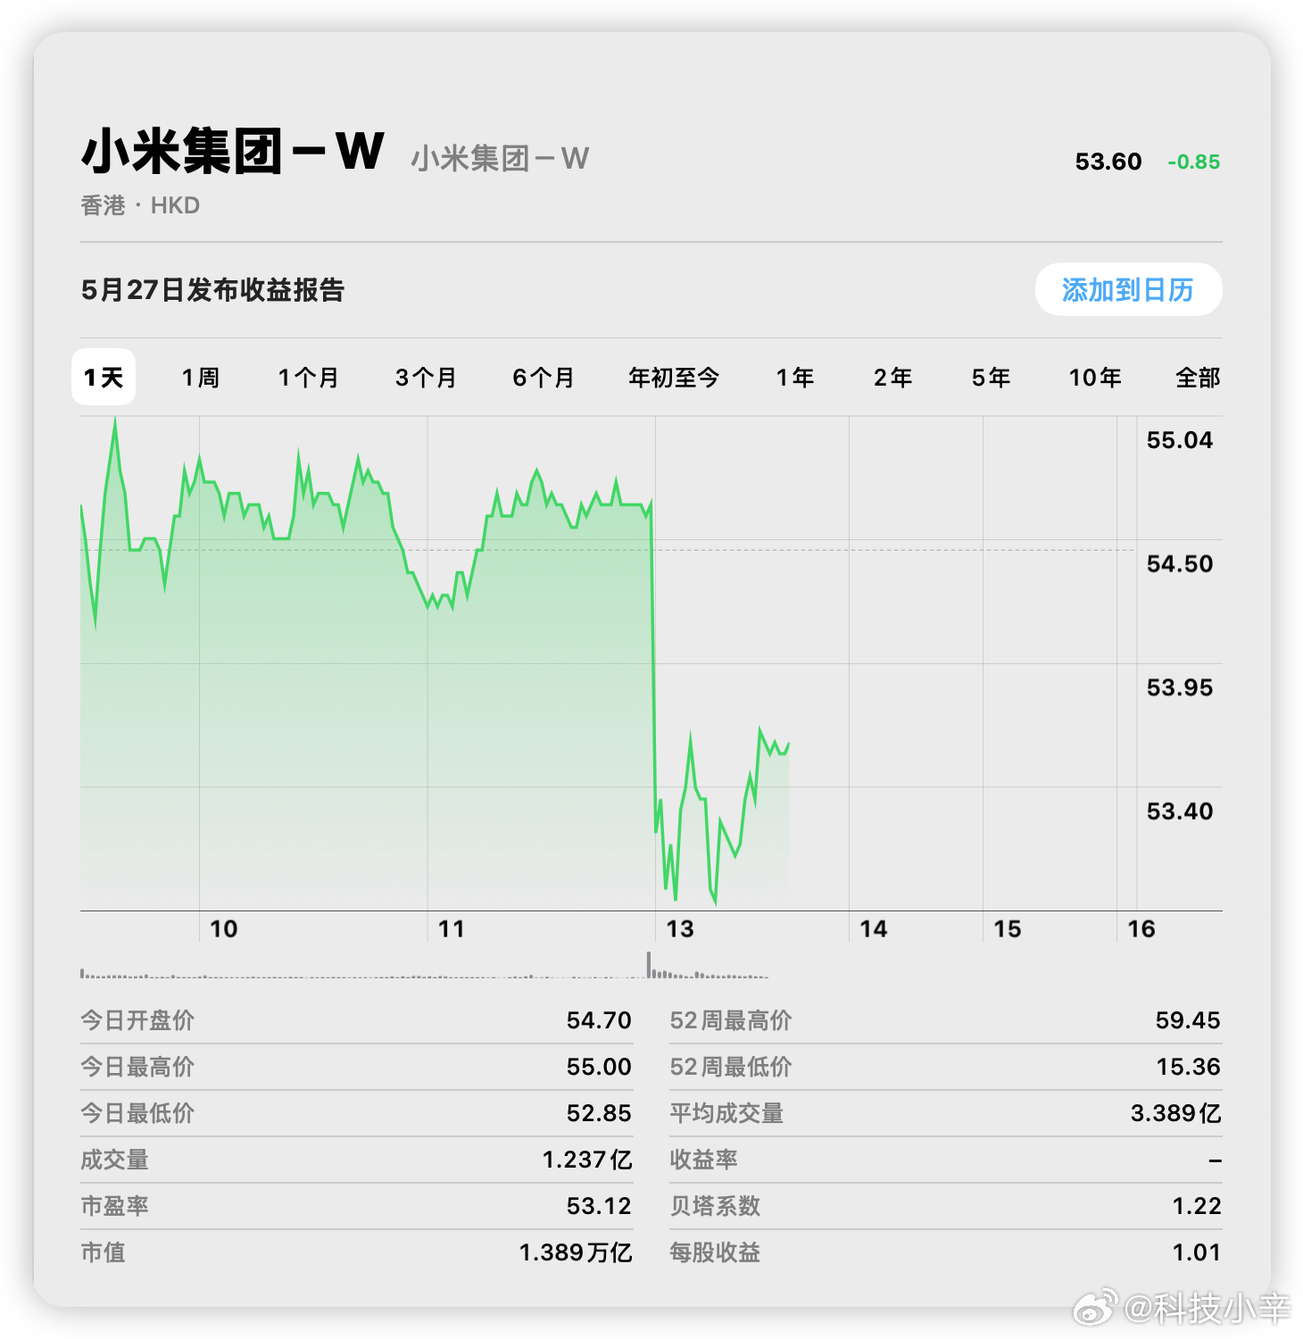Click the 今日最低价 value 52.85
This screenshot has width=1303, height=1339.
pyautogui.click(x=599, y=1113)
